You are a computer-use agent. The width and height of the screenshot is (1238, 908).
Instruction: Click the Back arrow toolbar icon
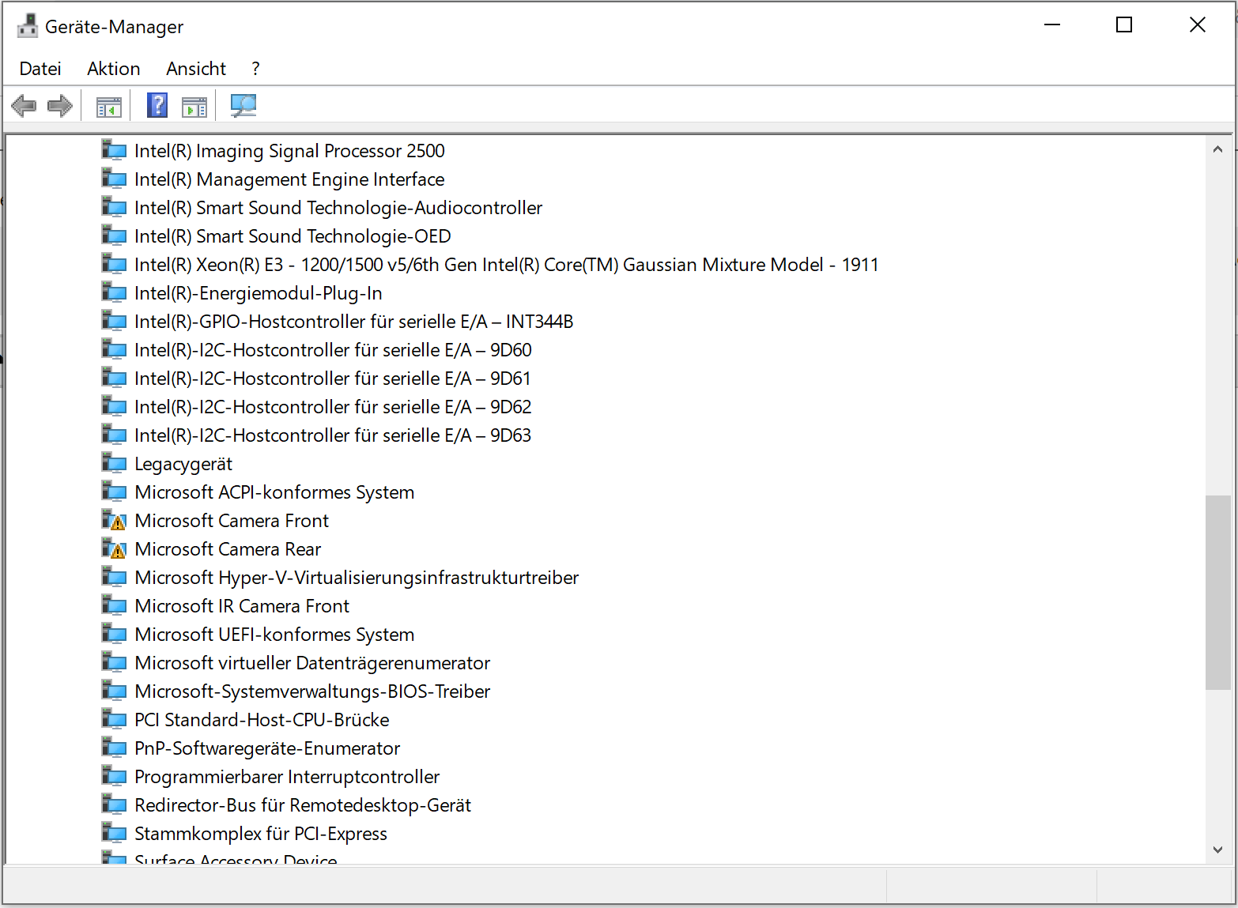click(24, 105)
